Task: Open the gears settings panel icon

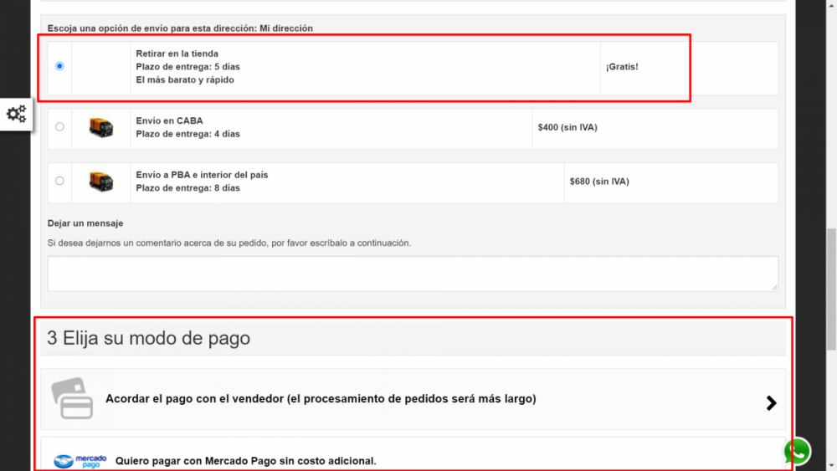Action: (16, 114)
